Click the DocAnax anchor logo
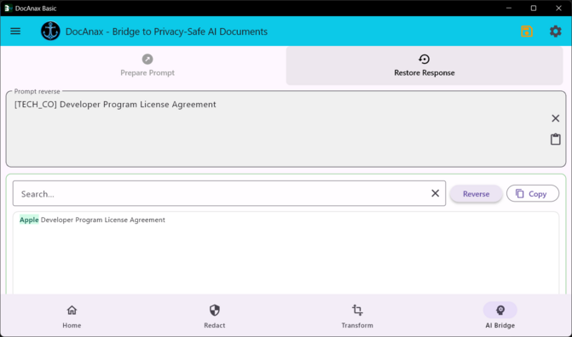Viewport: 572px width, 337px height. [50, 31]
